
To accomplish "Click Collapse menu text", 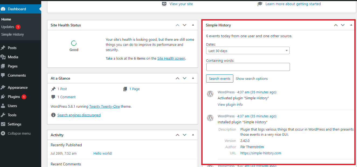I will click(19, 133).
